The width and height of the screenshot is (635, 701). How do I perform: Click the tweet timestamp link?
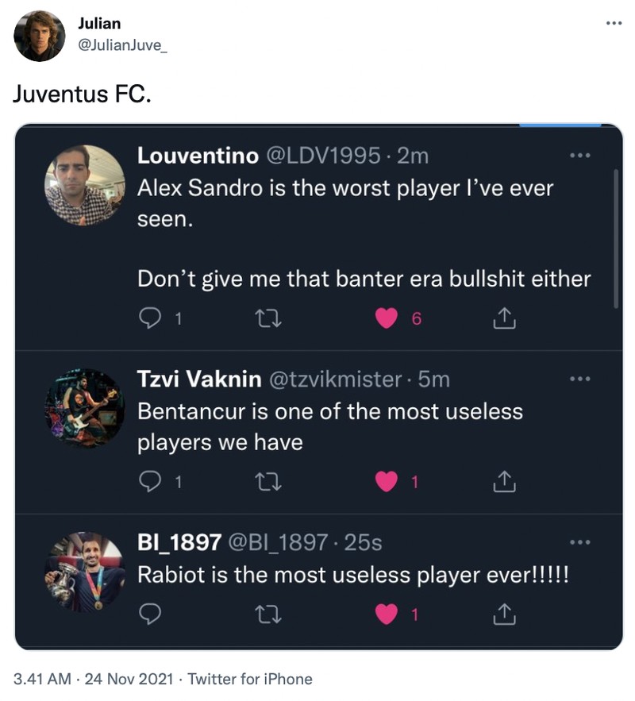[87, 680]
